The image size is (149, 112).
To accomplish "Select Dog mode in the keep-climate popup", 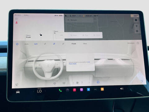I will (x=85, y=35).
